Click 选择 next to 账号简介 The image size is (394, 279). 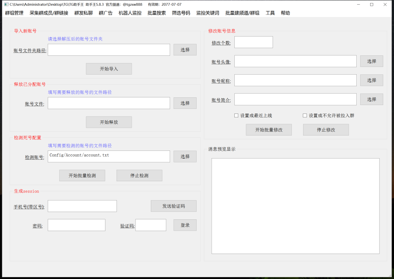(x=371, y=99)
